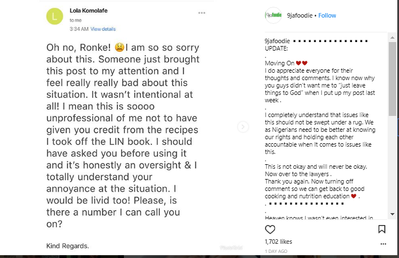
Task: Expand View details in the email header
Action: [x=103, y=29]
